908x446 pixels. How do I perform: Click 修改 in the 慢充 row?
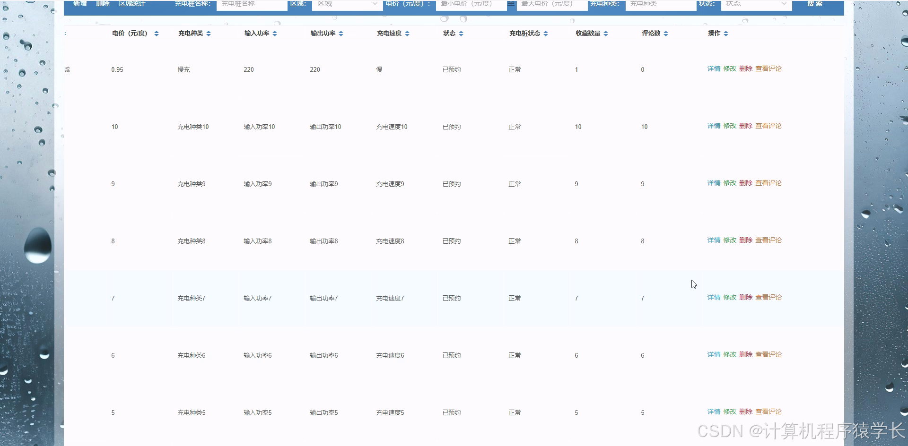pos(730,69)
